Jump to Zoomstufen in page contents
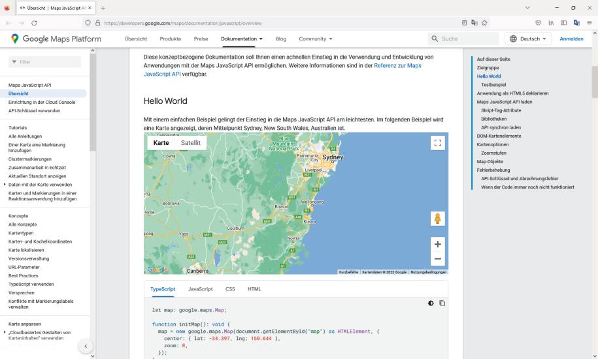This screenshot has height=359, width=598. (x=493, y=153)
